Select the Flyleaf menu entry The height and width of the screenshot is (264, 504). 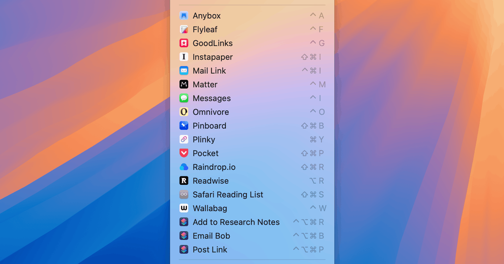252,29
